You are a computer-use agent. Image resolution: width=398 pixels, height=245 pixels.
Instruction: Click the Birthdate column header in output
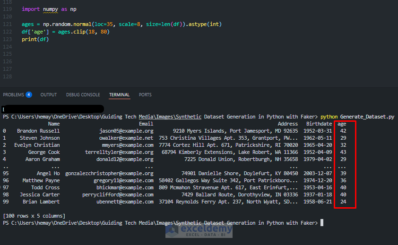319,124
